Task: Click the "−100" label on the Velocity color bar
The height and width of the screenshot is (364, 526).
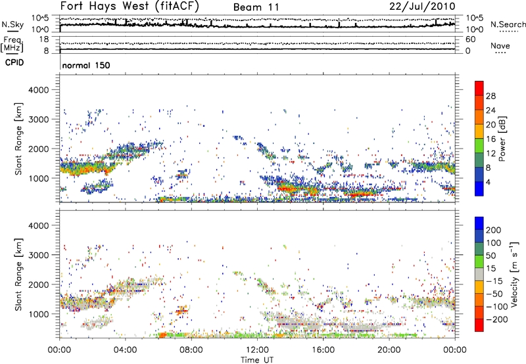Action: coord(496,306)
